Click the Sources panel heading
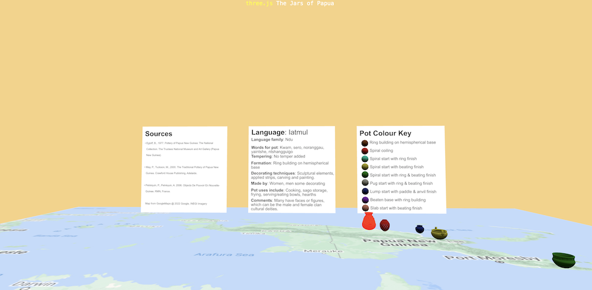This screenshot has height=290, width=592. tap(159, 133)
